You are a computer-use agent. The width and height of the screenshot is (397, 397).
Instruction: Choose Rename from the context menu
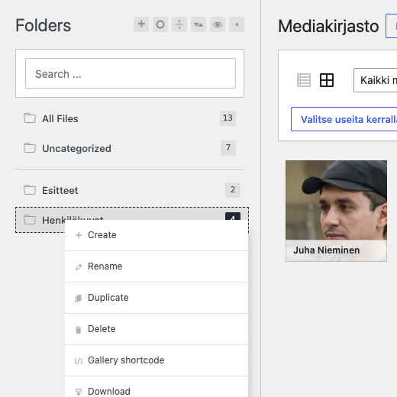(157, 266)
